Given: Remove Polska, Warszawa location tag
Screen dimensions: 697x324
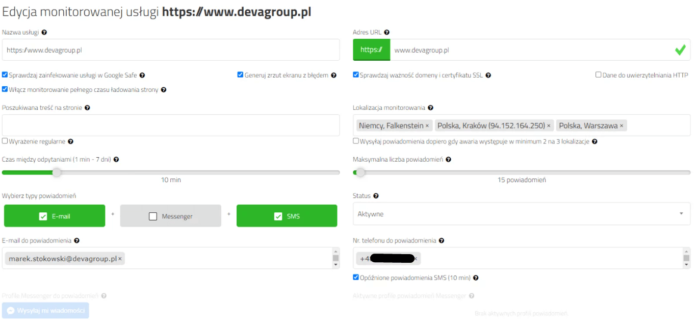Looking at the screenshot, I should point(621,126).
